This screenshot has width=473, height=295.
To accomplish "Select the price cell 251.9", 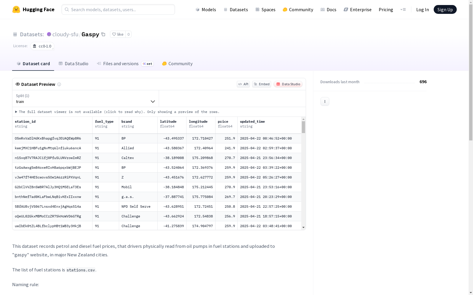I will 226,138.
